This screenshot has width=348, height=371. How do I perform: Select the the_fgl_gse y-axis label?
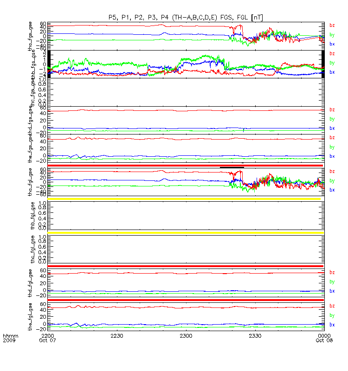click(x=30, y=317)
